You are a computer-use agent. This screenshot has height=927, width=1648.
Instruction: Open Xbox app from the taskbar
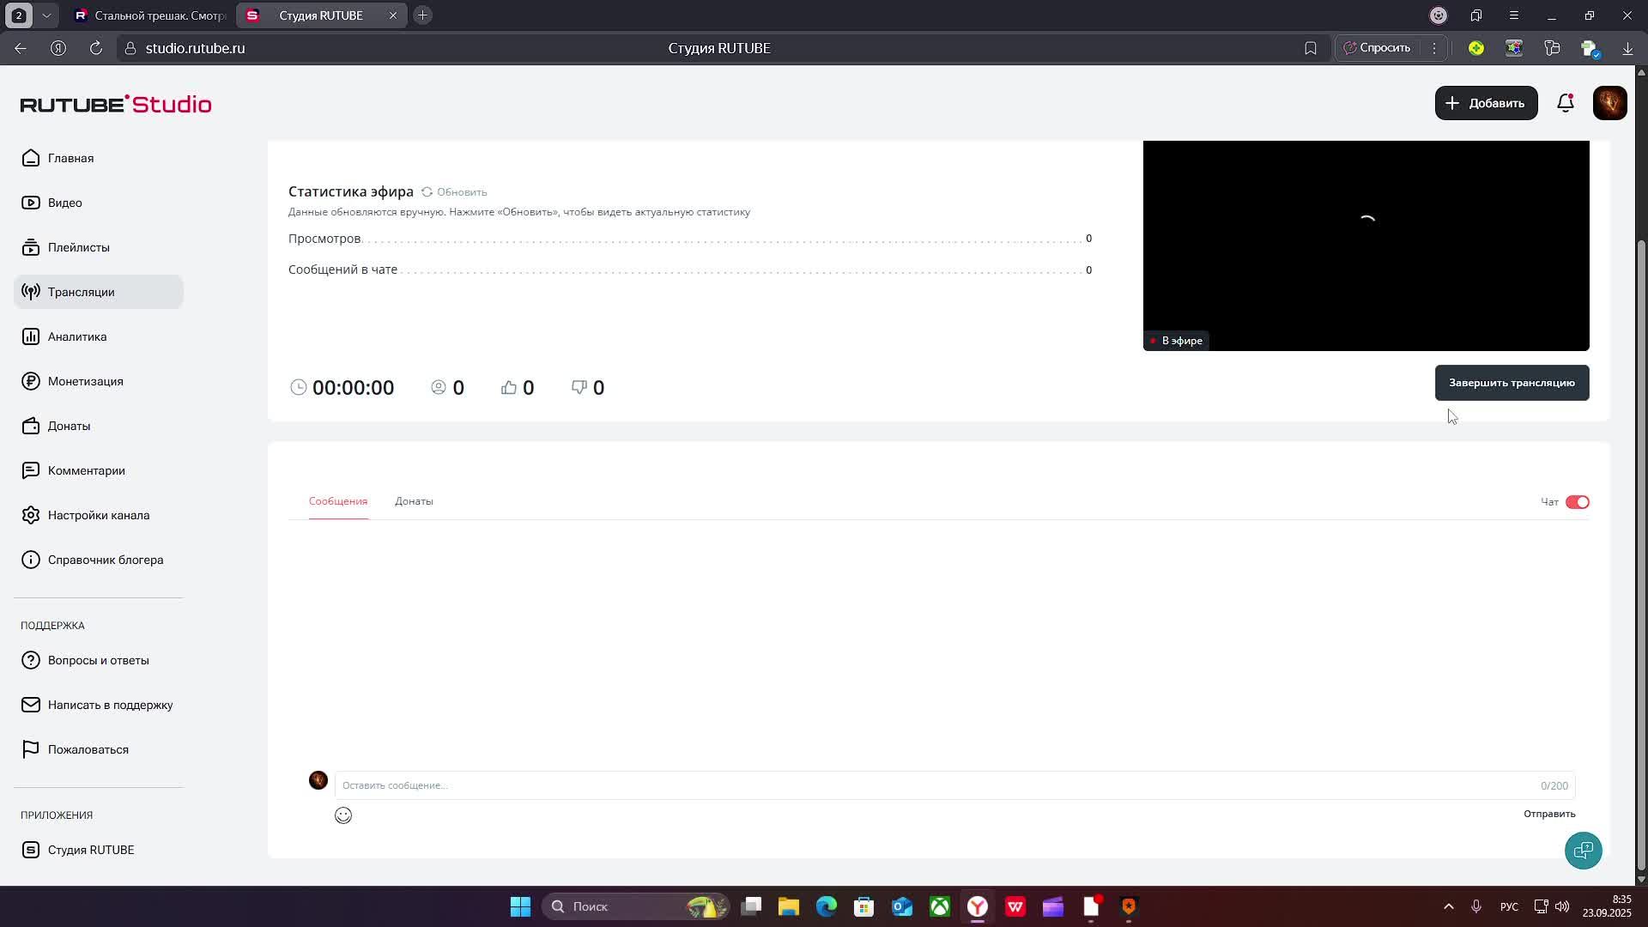940,906
